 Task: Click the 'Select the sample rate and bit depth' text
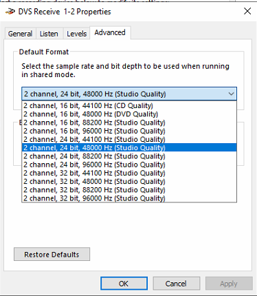pos(125,70)
